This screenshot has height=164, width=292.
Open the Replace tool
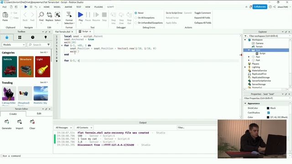pos(49,17)
